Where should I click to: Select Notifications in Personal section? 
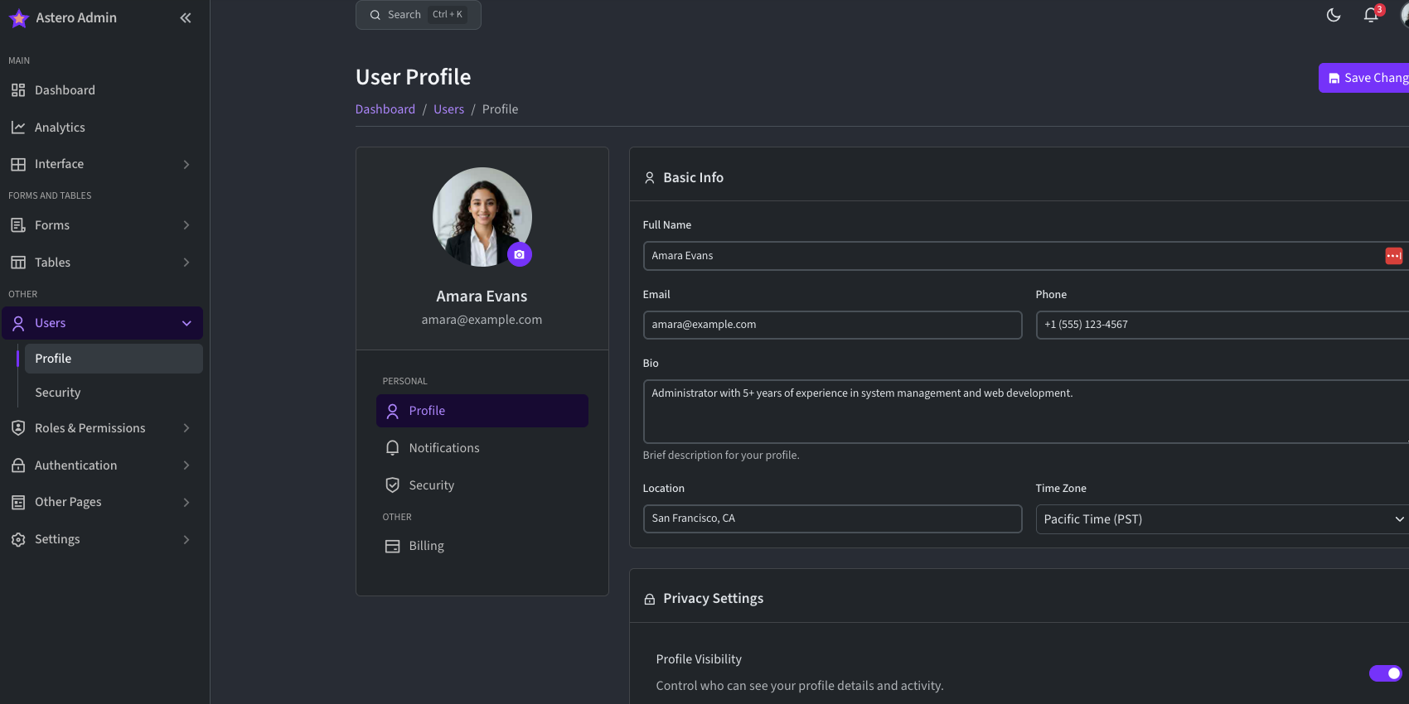pyautogui.click(x=482, y=448)
